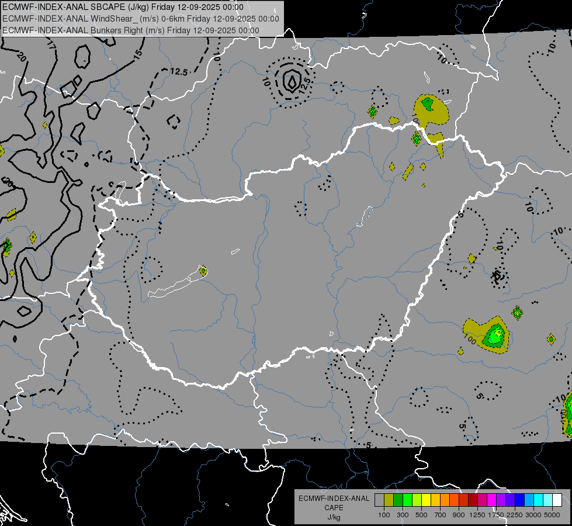Click the 5000 value under the color bar
Screen dimensions: 572x526
click(552, 515)
